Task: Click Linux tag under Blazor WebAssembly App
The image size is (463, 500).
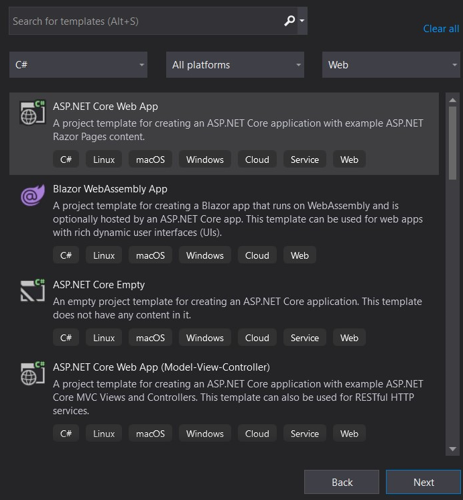Action: pos(104,255)
